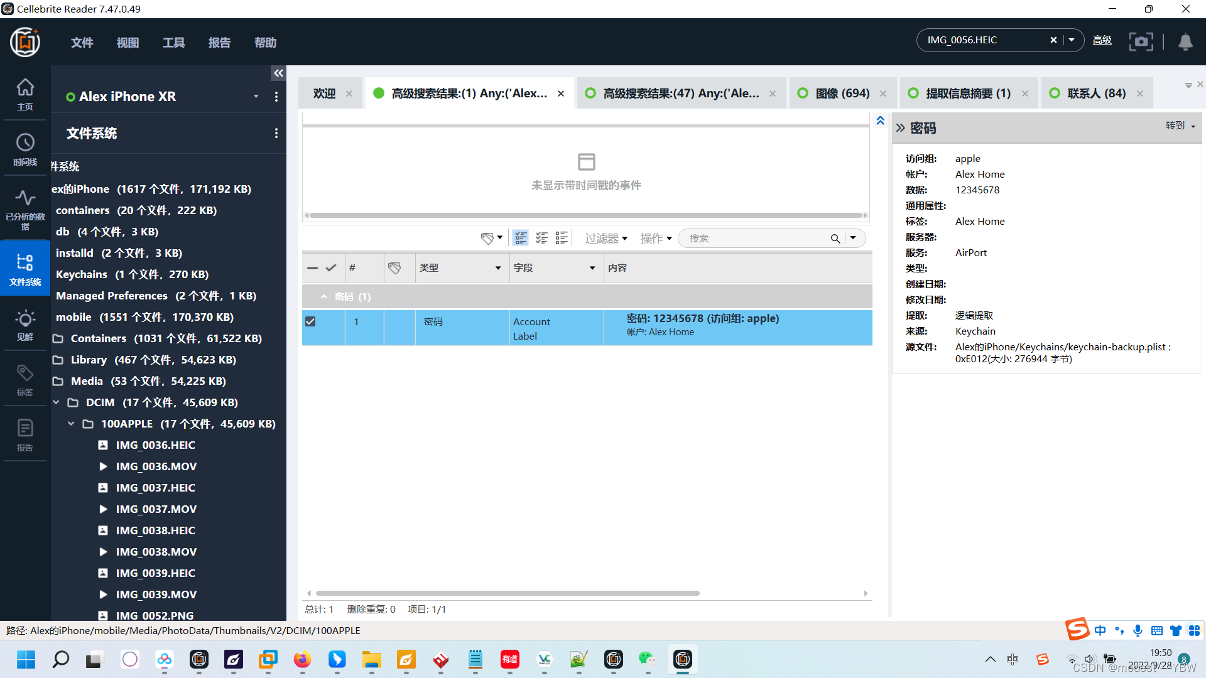Click the search magnifier in table toolbar
Viewport: 1206px width, 678px height.
pos(835,239)
